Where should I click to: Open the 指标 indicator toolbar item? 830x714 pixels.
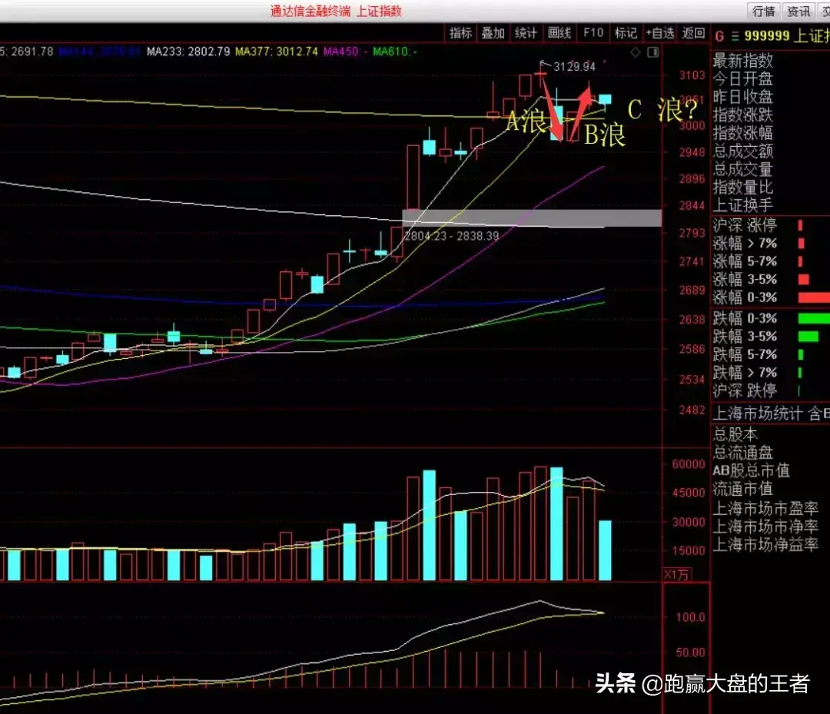click(x=460, y=33)
